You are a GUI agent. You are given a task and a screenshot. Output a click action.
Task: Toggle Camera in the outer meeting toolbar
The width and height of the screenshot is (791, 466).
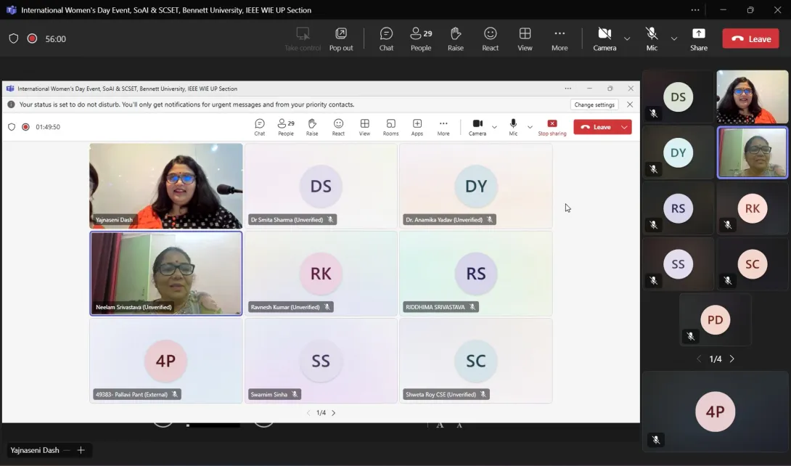604,39
